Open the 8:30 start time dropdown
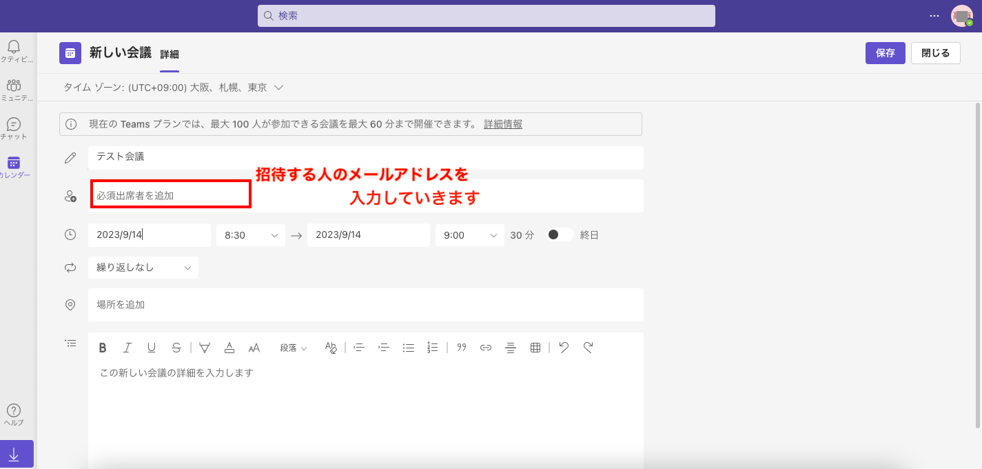 (250, 234)
